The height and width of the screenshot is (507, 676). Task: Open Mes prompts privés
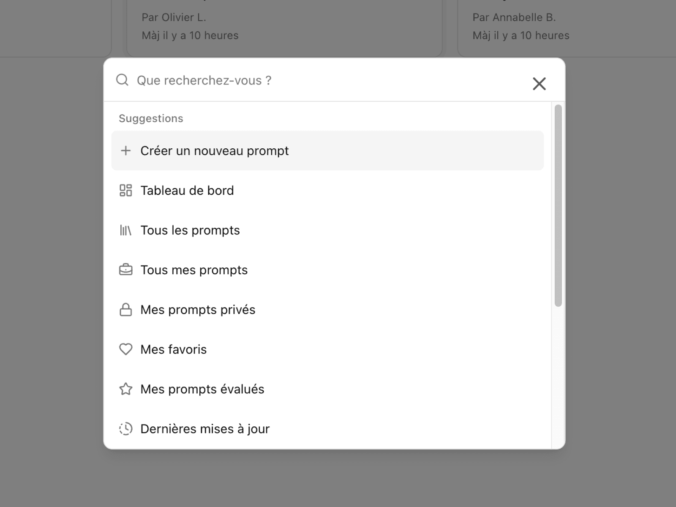pyautogui.click(x=198, y=309)
